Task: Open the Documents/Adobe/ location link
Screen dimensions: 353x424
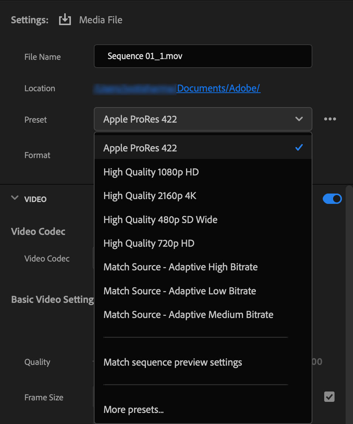Action: point(219,88)
